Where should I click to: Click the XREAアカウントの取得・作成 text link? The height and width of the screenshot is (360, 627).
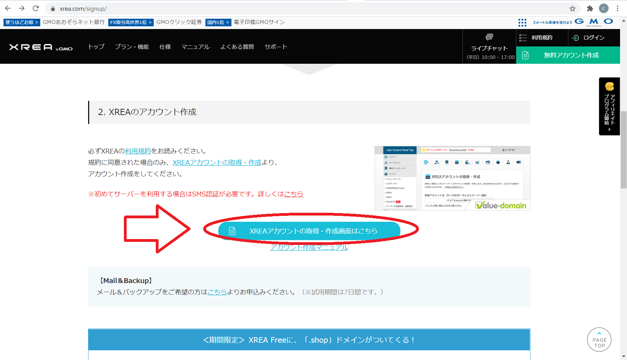pos(217,163)
